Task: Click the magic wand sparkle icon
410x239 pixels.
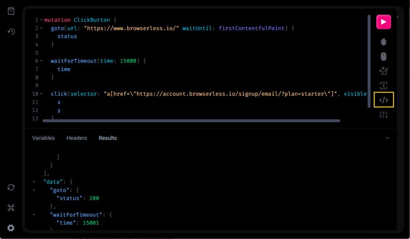Action: click(x=383, y=71)
